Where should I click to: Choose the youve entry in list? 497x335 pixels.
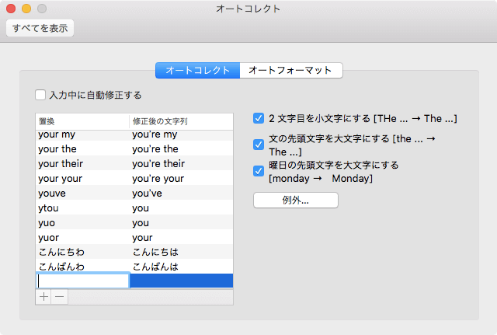pos(134,193)
